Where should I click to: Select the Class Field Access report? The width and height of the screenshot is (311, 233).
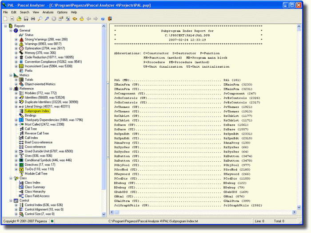tap(37, 196)
